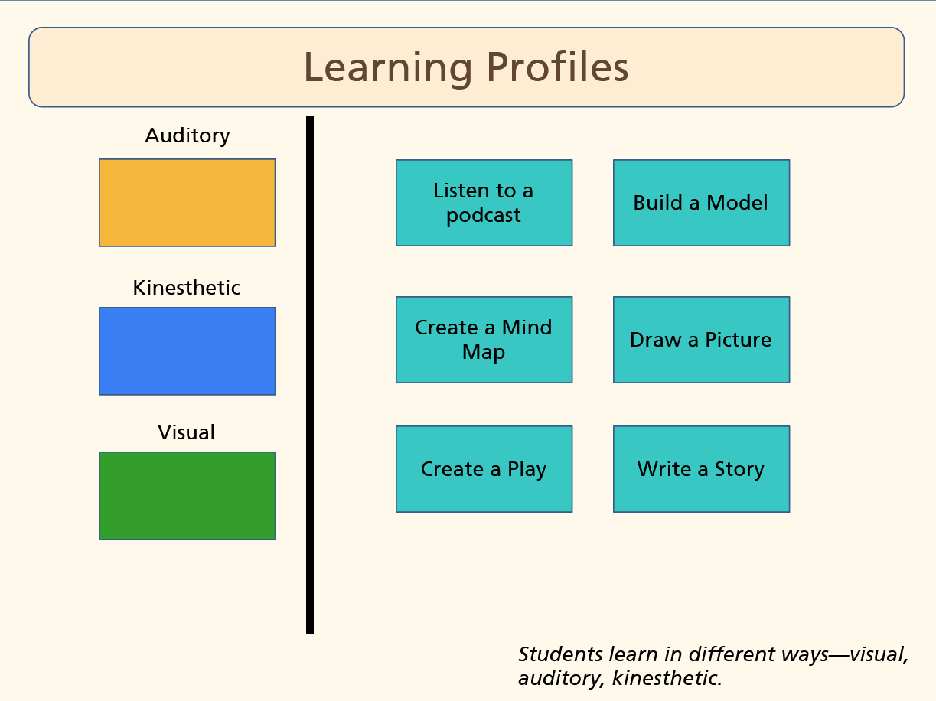Click the green Visual drop box
Viewport: 936px width, 701px height.
point(187,496)
